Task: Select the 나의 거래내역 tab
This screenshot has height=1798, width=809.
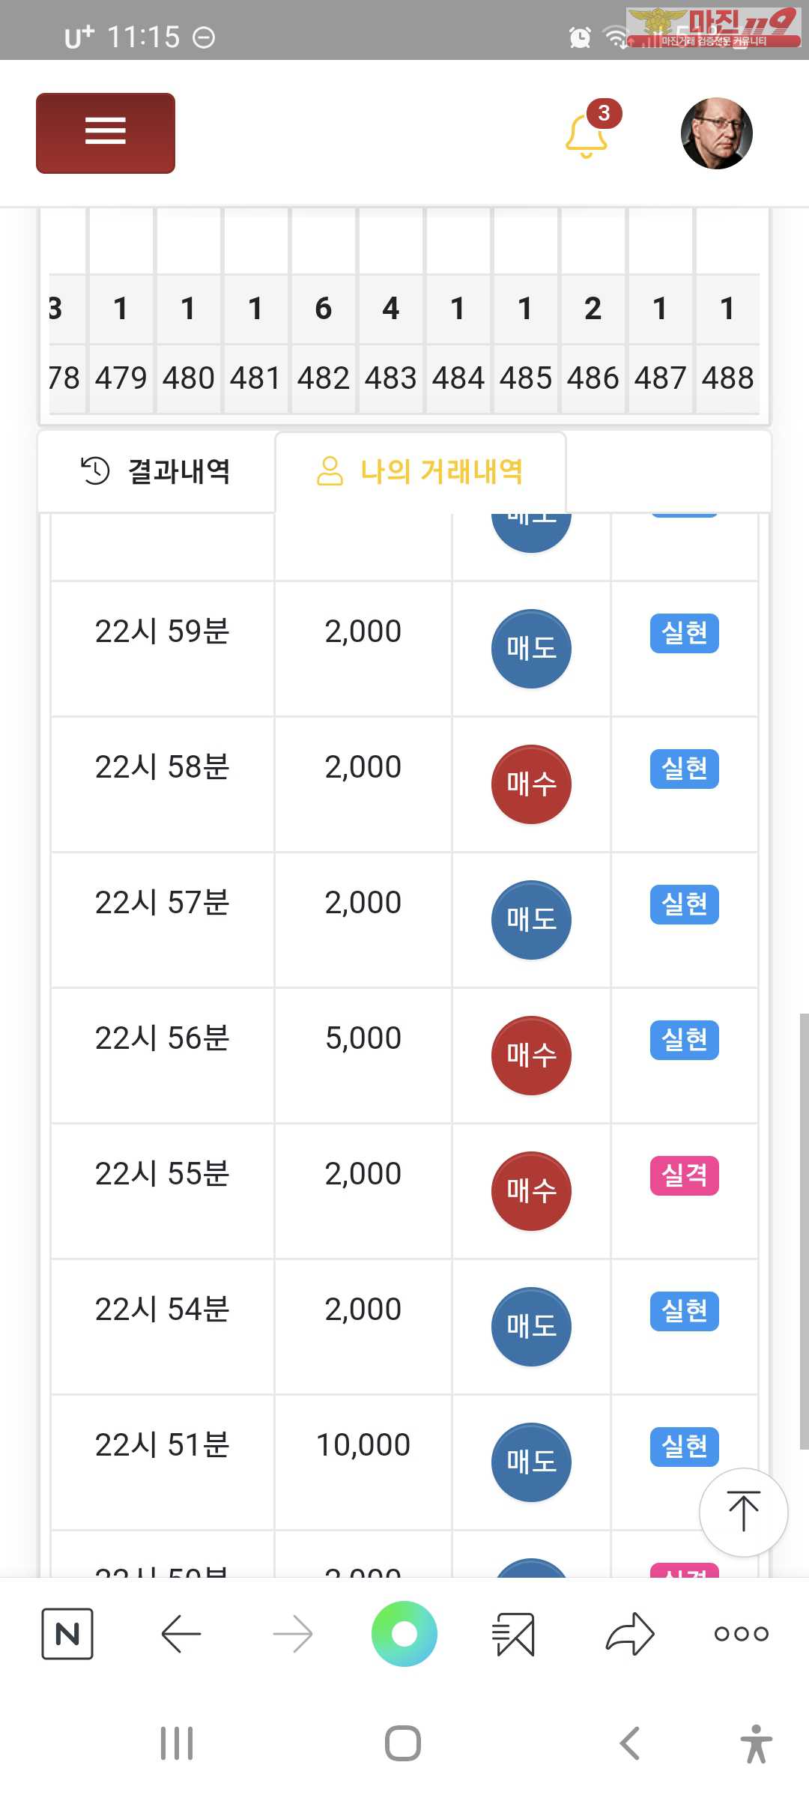Action: pos(420,472)
